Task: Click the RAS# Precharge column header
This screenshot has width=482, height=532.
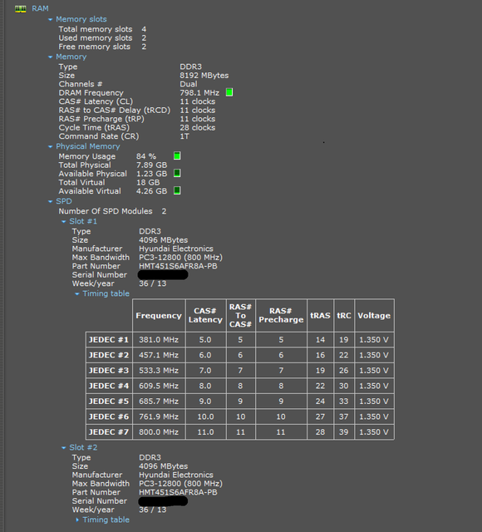Action: click(x=281, y=316)
